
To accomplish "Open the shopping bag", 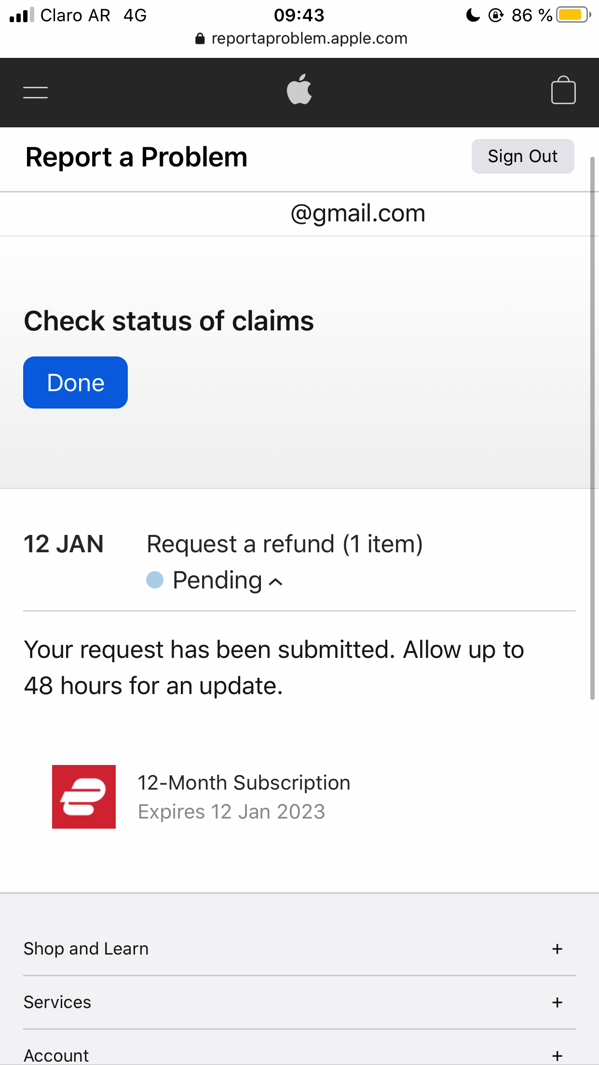I will pos(563,90).
